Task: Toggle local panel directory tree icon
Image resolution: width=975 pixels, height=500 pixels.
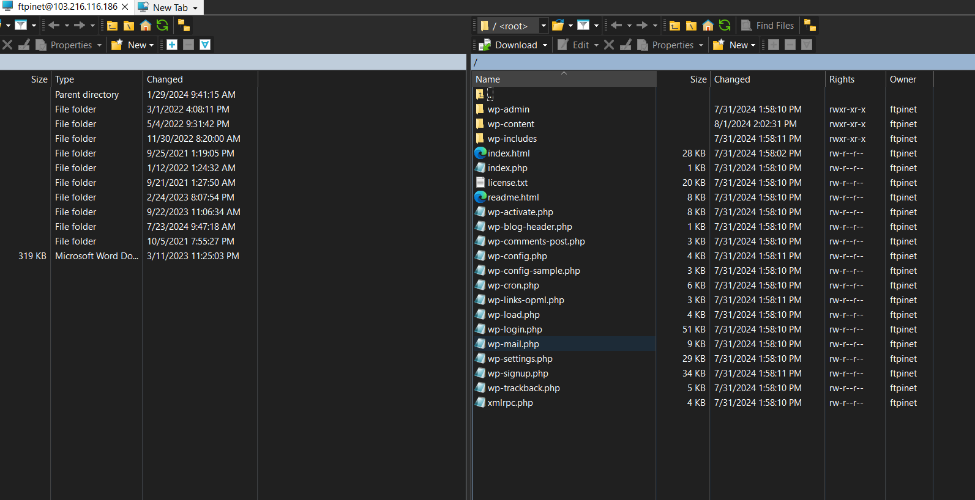Action: (x=184, y=26)
